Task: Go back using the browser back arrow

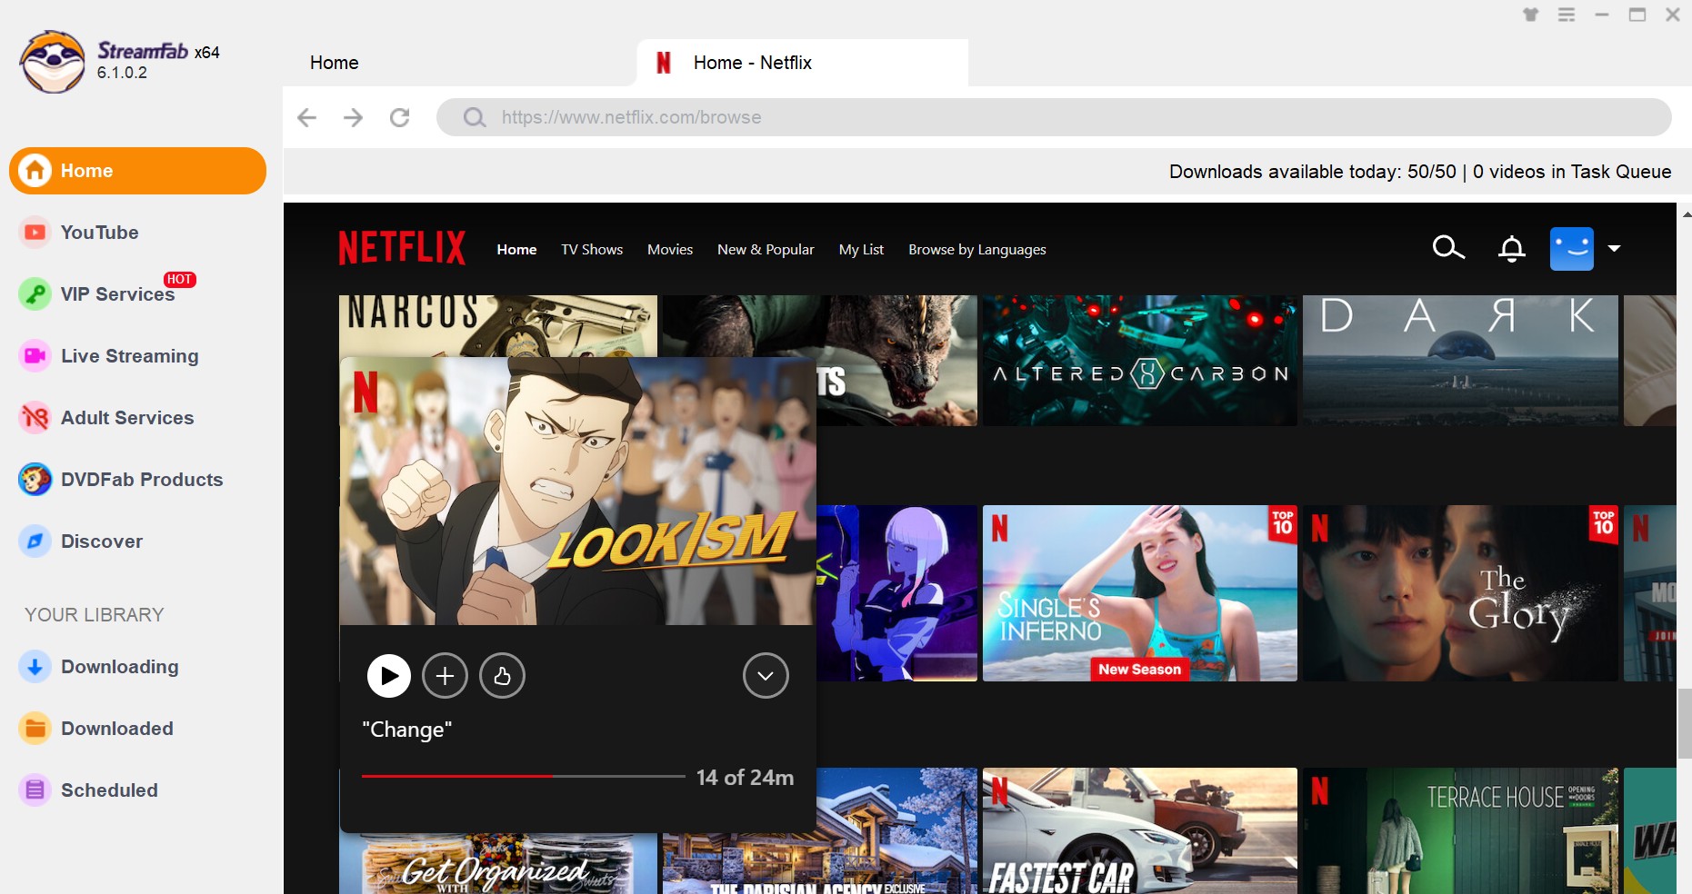Action: point(307,117)
